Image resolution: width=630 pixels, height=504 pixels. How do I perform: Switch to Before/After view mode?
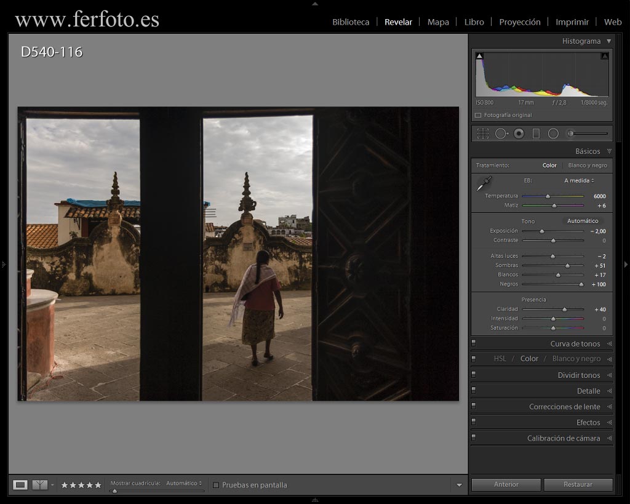[40, 485]
